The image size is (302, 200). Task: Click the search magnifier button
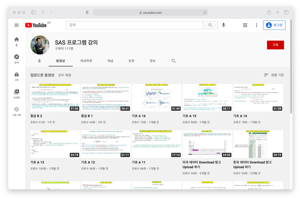click(210, 25)
